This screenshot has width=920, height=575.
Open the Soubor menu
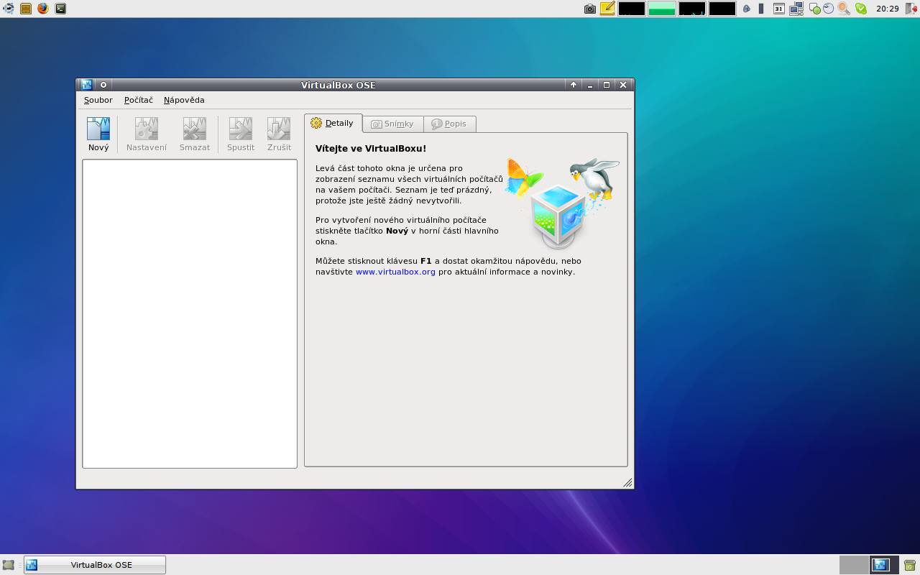click(98, 100)
